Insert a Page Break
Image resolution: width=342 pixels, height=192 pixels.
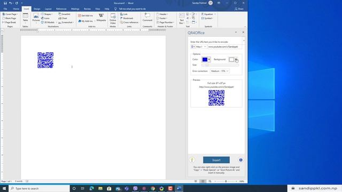pos(9,22)
